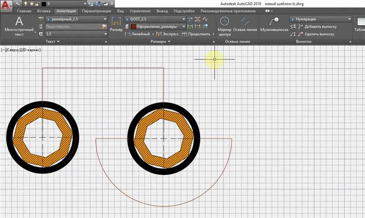This screenshot has width=365, height=218.
Task: Click the Добавить выноску add leader button
Action: 317,27
